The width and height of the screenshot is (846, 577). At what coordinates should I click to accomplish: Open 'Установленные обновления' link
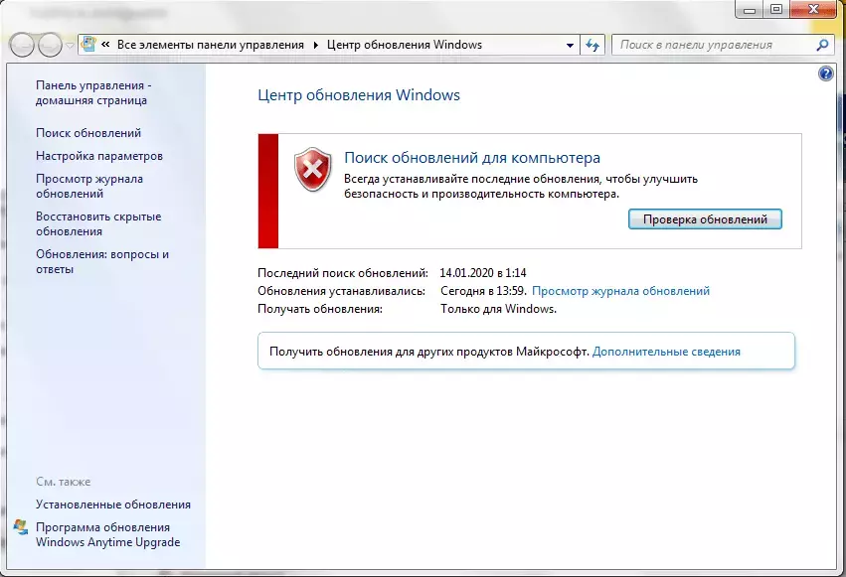[x=113, y=505]
